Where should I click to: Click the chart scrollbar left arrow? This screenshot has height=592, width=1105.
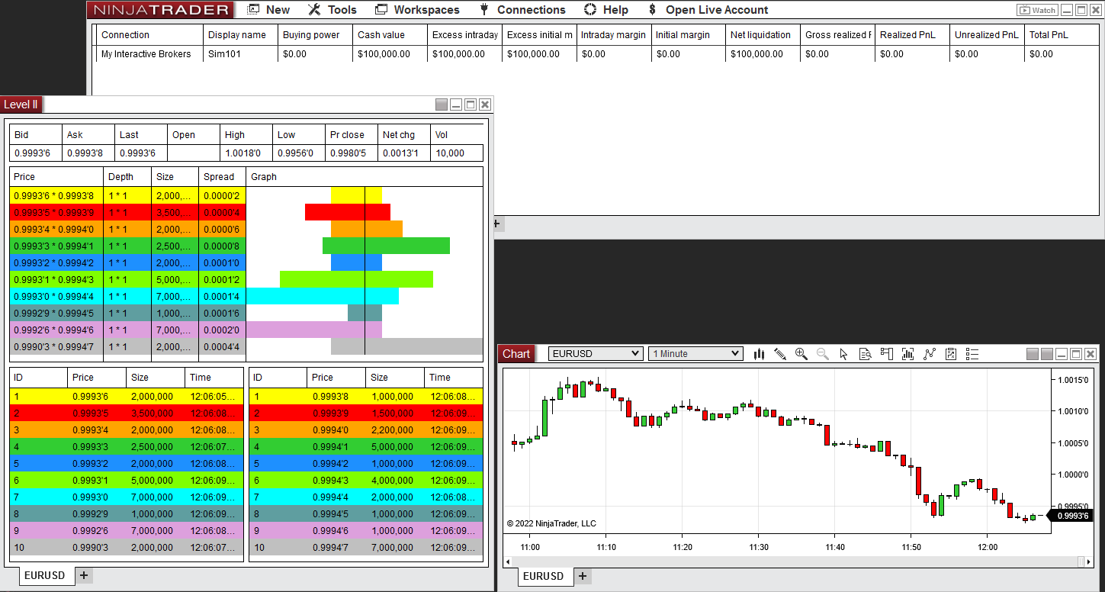[508, 561]
